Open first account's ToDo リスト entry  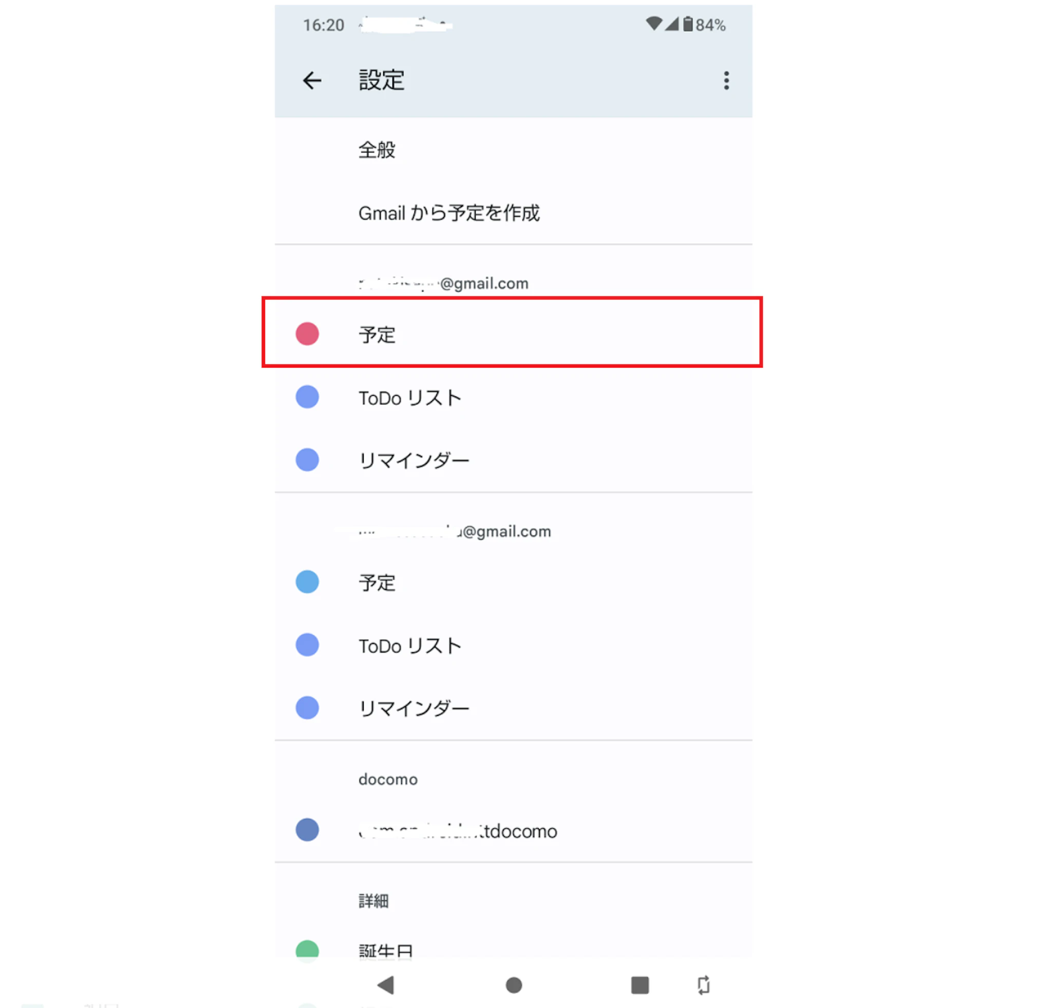513,397
